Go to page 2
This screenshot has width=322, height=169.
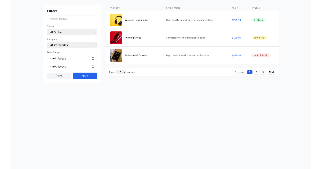click(256, 72)
